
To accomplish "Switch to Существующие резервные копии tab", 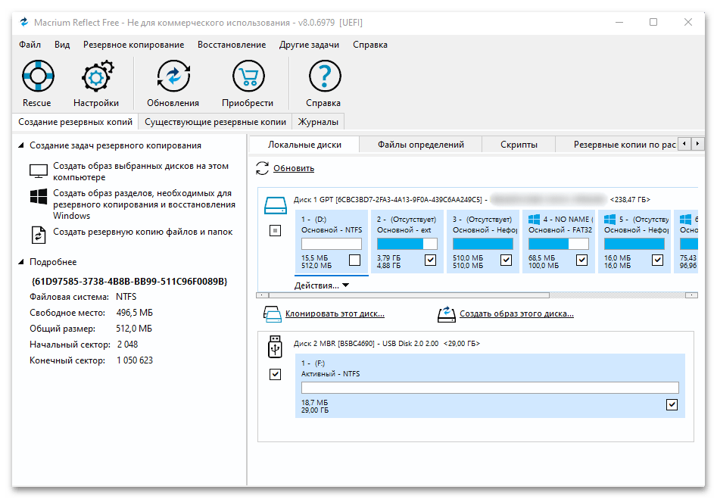I will tap(215, 122).
